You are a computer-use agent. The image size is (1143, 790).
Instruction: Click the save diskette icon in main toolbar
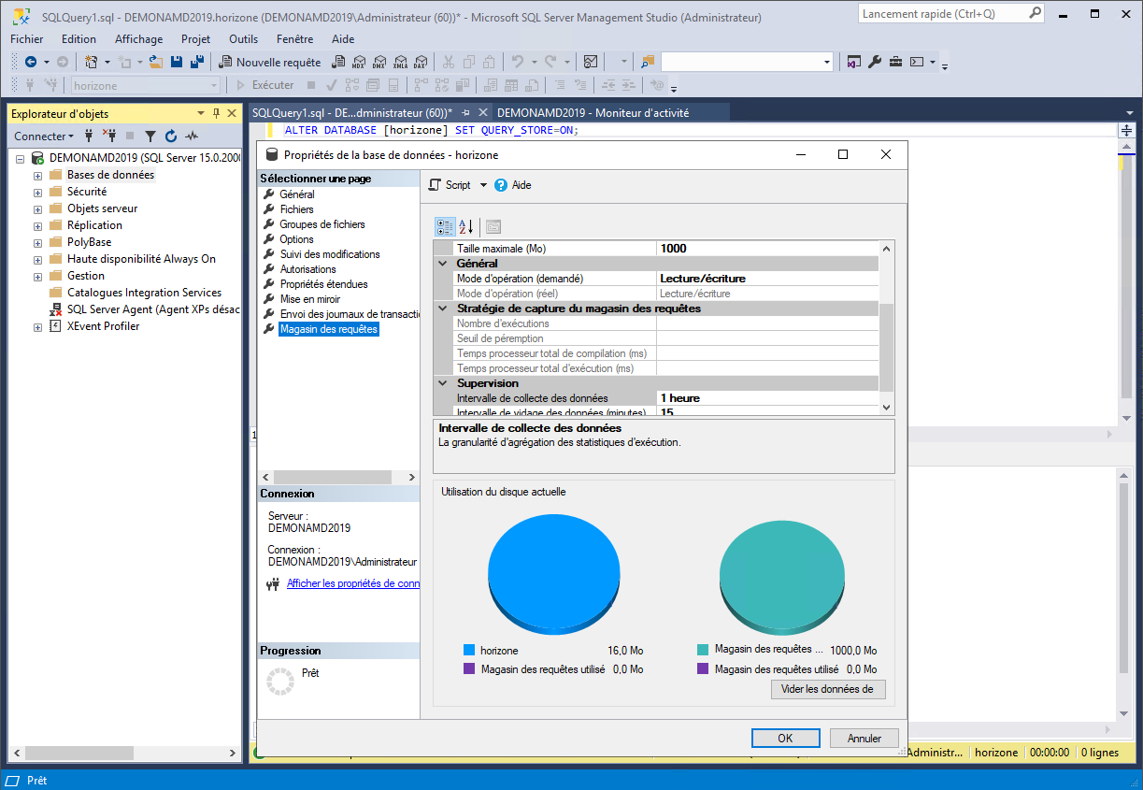click(176, 63)
